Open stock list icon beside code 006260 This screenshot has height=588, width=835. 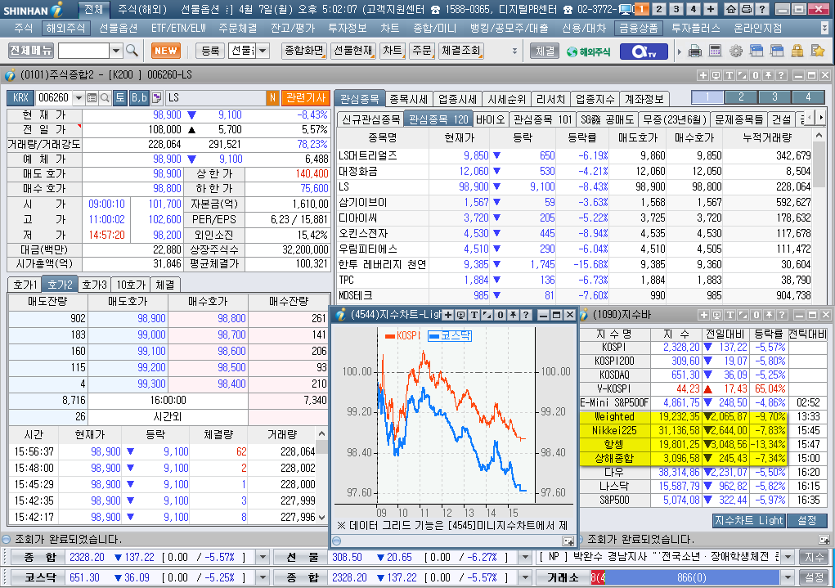point(92,98)
